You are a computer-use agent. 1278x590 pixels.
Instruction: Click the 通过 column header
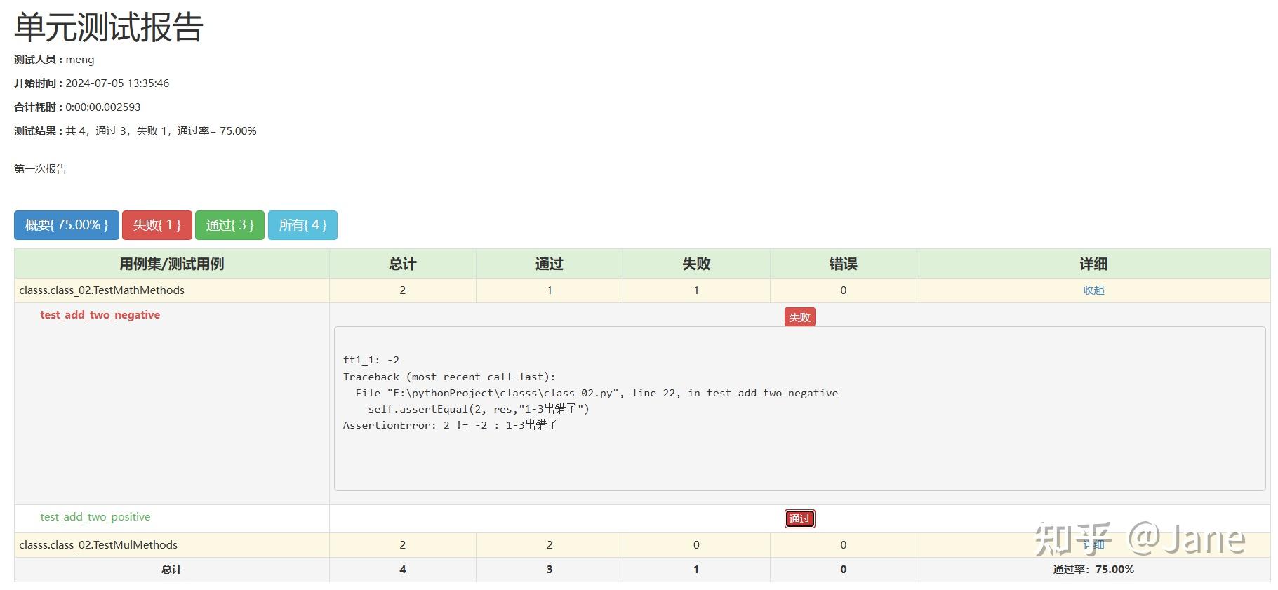550,264
